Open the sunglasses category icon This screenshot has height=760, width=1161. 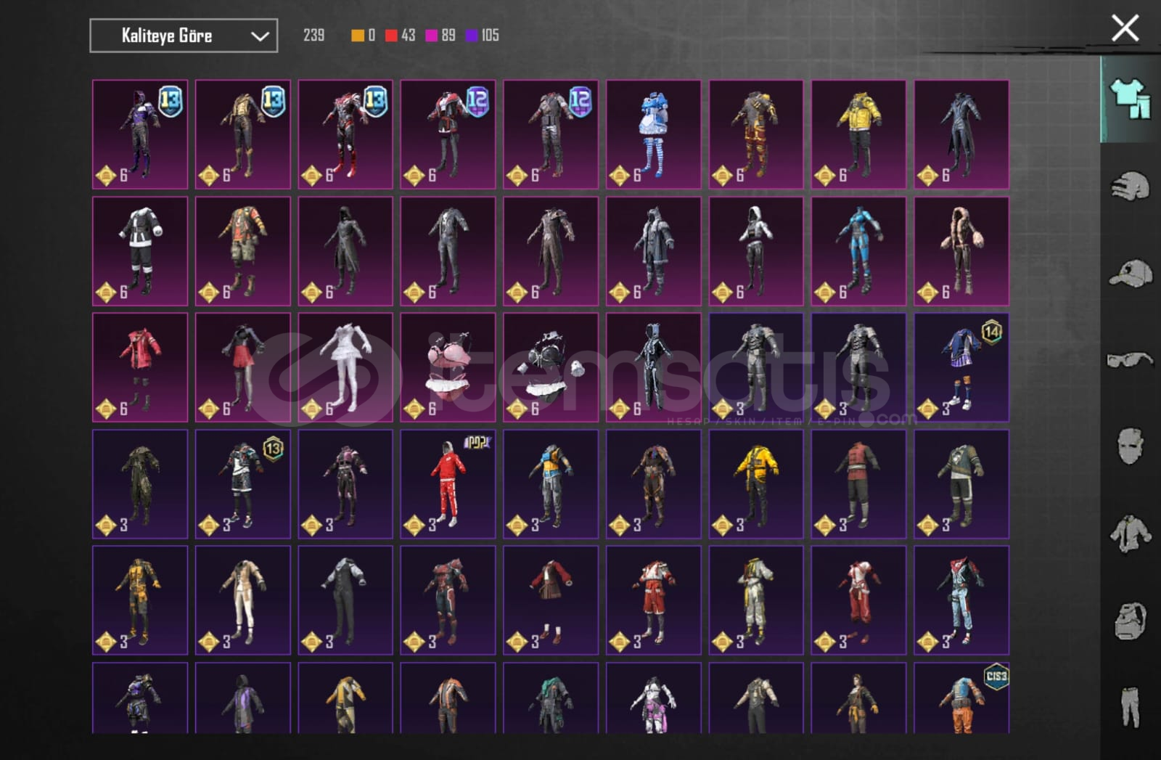(1130, 359)
